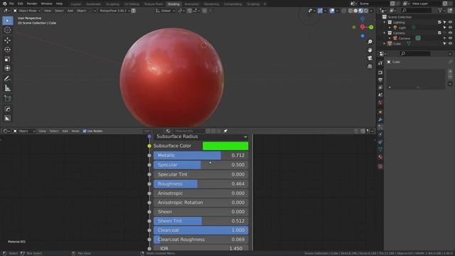Viewport: 455px width, 256px height.
Task: Hide the Lighting collection eye icon
Action: [450, 22]
